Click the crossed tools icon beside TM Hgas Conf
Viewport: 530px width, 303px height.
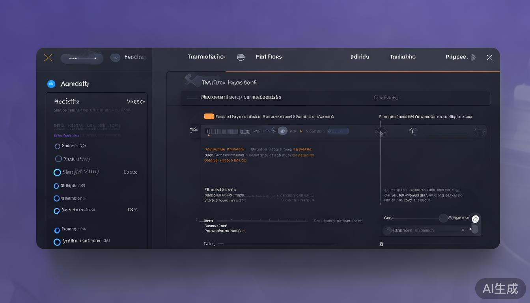(x=191, y=81)
